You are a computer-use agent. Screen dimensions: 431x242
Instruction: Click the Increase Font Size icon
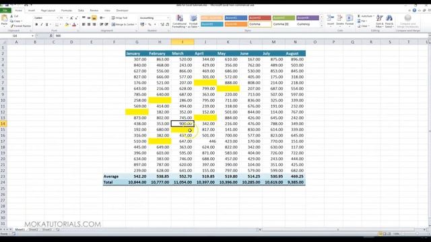coord(71,18)
